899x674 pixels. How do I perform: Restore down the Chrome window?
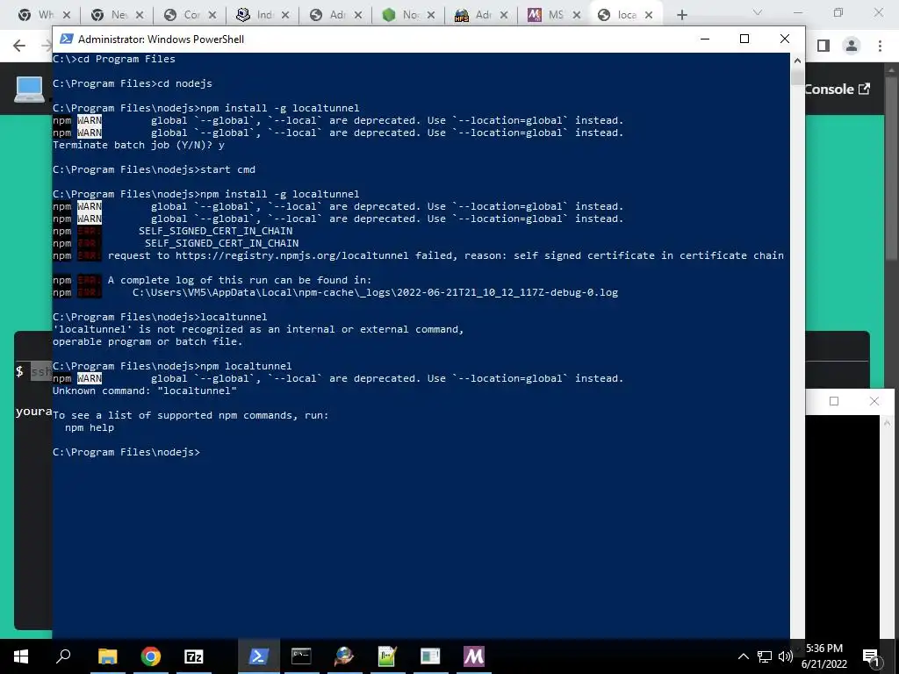point(838,12)
